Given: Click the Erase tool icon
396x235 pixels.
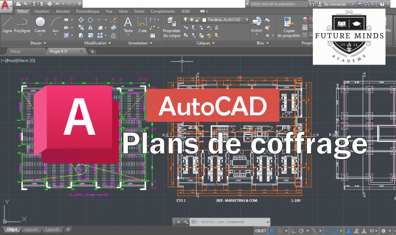Looking at the screenshot, I should [x=114, y=20].
